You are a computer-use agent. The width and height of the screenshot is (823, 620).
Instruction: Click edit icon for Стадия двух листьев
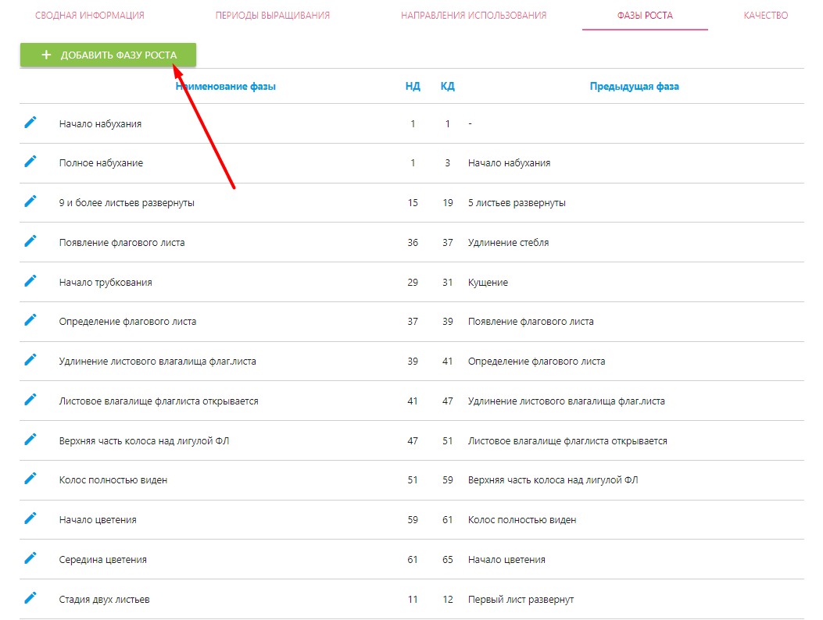30,598
